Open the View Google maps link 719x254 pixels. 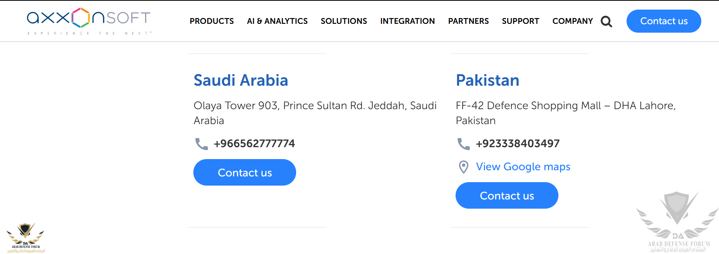[523, 167]
